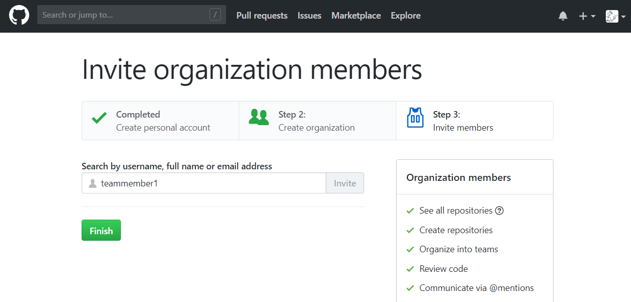Click the checkmark next to Communicate via @mentions
Viewport: 631px width, 302px height.
coord(410,288)
